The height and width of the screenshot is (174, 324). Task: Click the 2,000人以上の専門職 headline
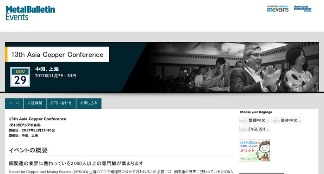click(x=76, y=163)
